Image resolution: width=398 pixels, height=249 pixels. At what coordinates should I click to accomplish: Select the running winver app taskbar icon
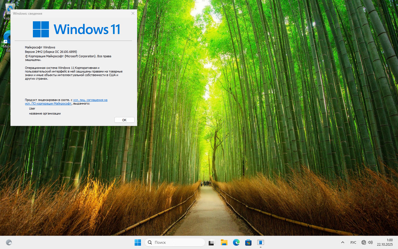[260, 243]
